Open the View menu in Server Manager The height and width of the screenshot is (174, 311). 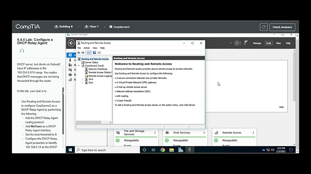tap(278, 43)
